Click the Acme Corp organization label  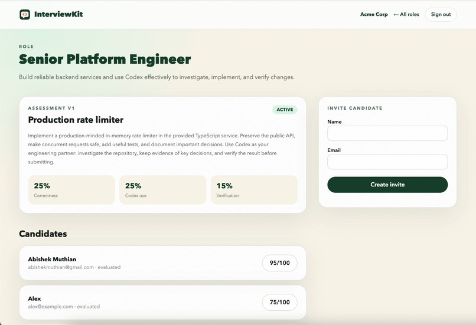click(374, 14)
